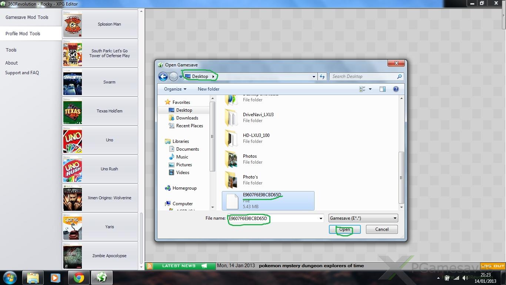Open the Organize menu
506x285 pixels.
(x=175, y=89)
